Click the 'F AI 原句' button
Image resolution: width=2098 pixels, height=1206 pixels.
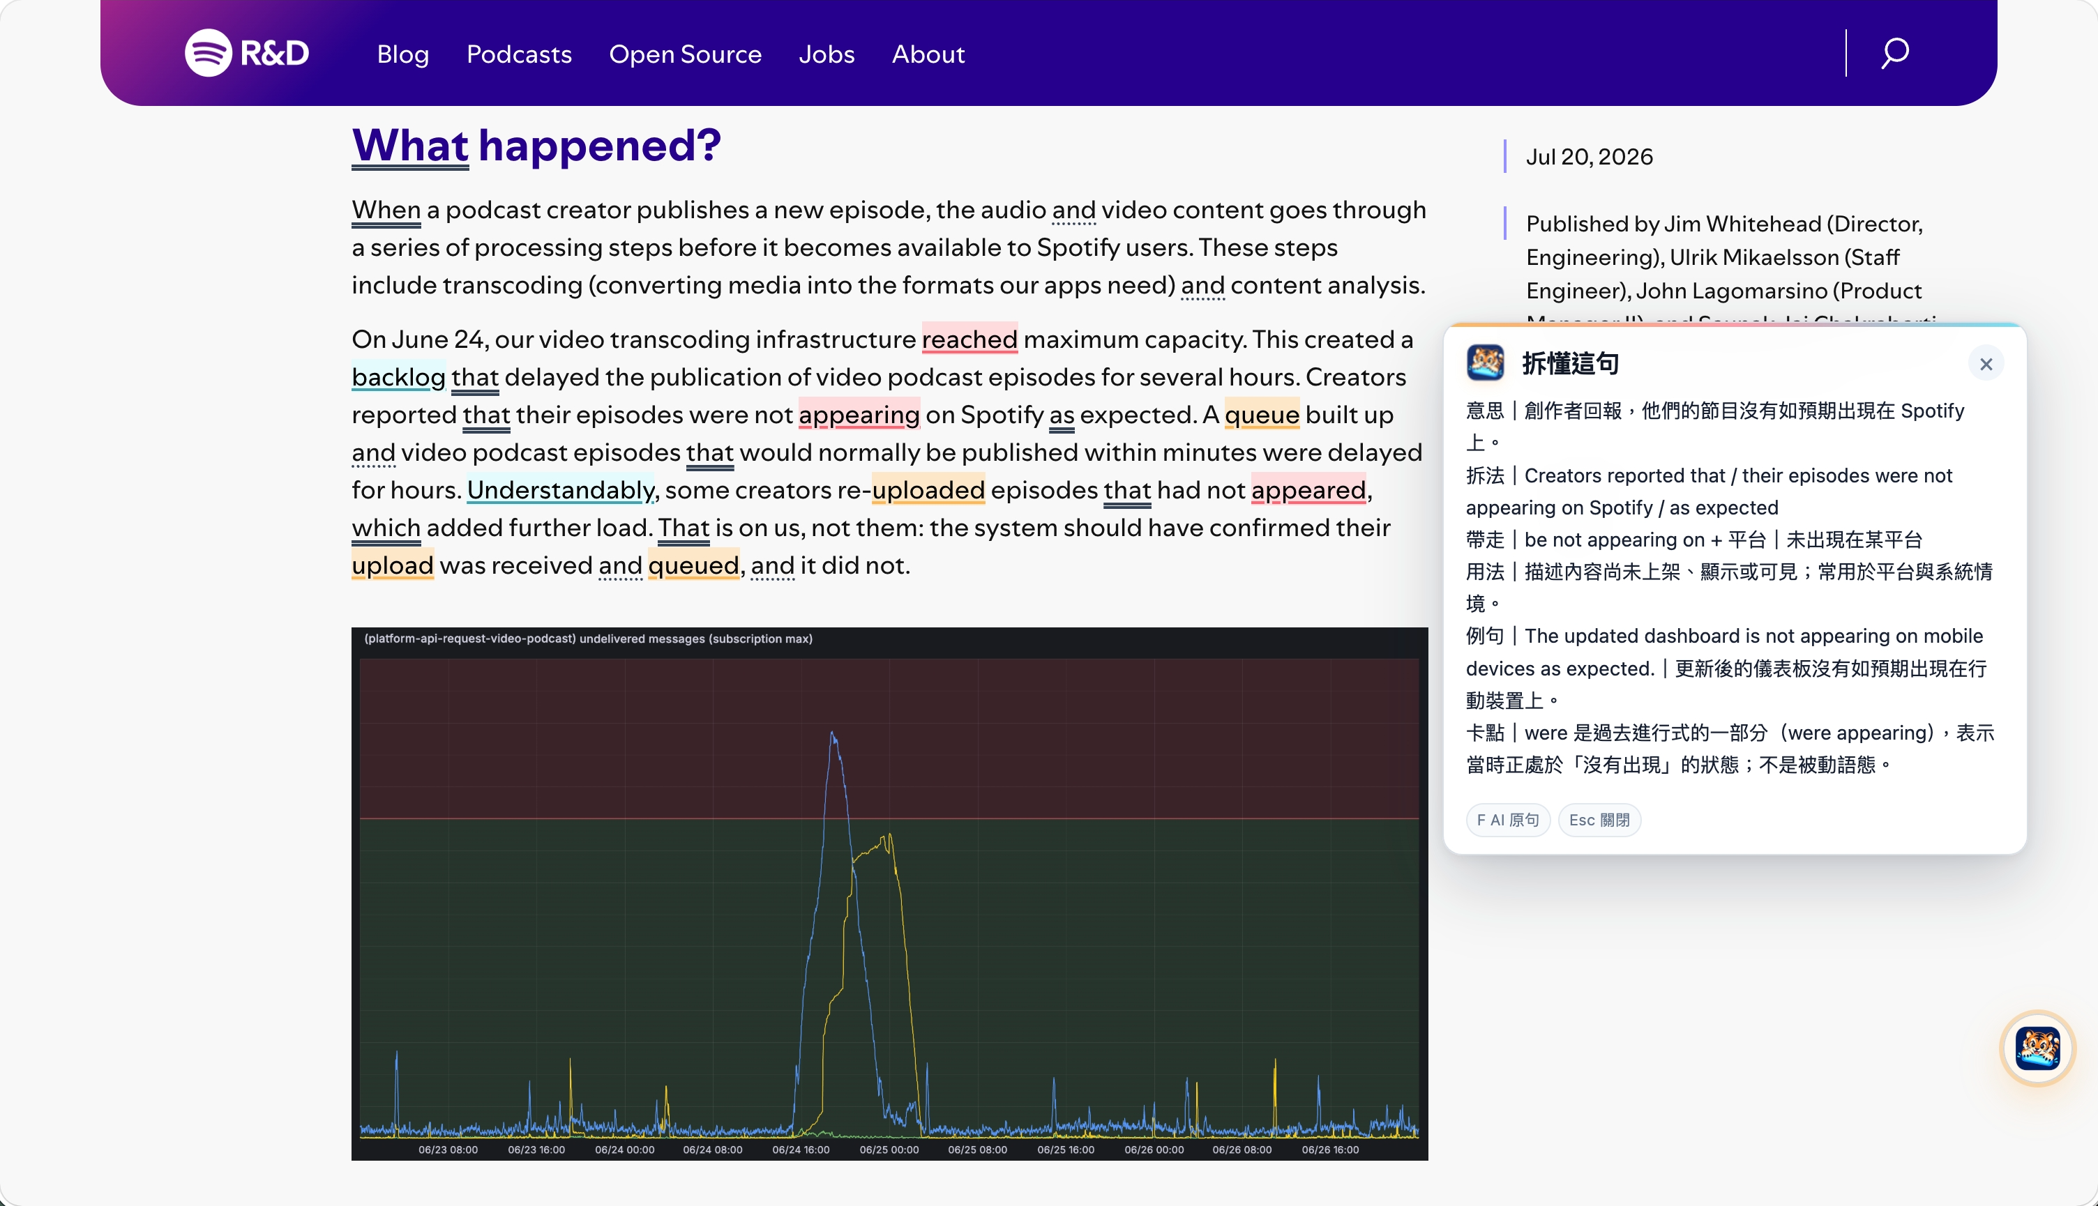click(1507, 820)
